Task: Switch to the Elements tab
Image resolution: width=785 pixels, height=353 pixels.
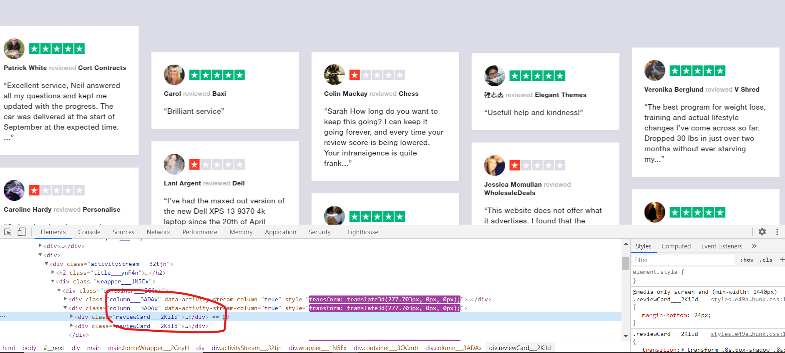Action: (x=53, y=232)
